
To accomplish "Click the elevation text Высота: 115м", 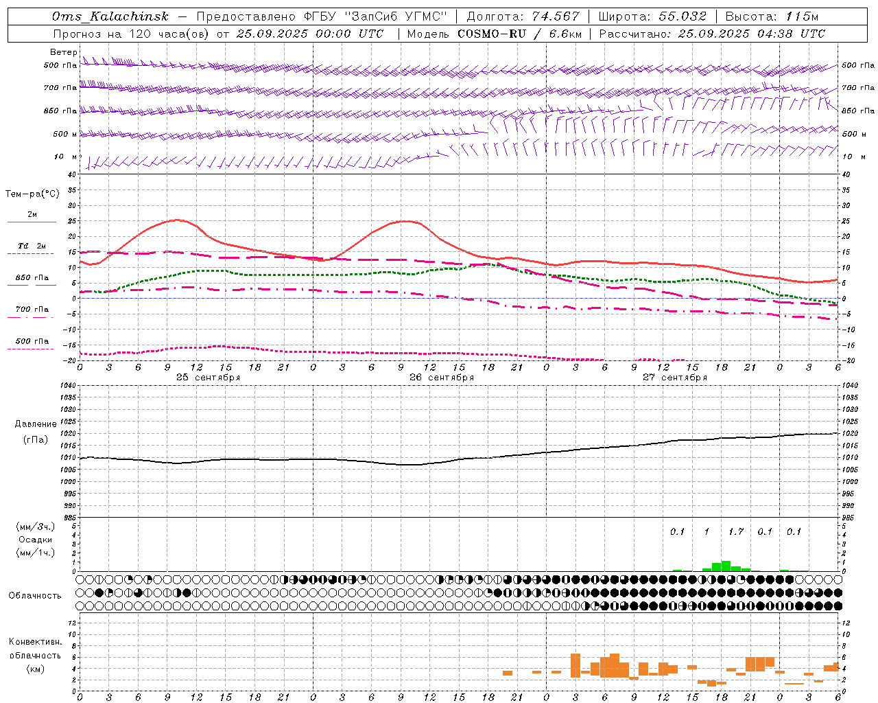I will 772,16.
